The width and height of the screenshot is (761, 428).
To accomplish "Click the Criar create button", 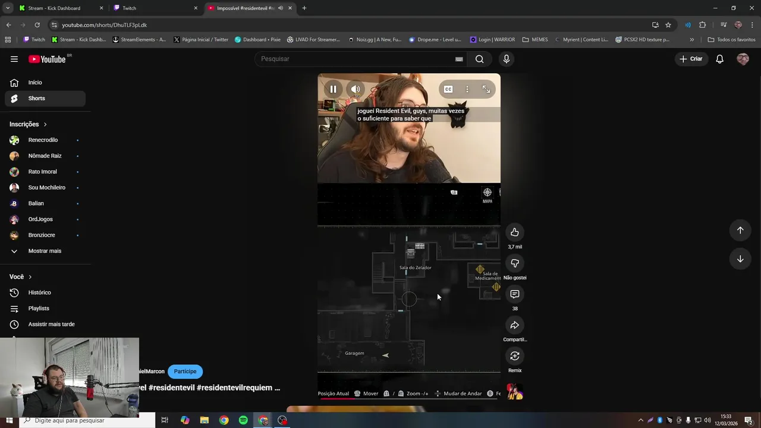I will [x=691, y=59].
